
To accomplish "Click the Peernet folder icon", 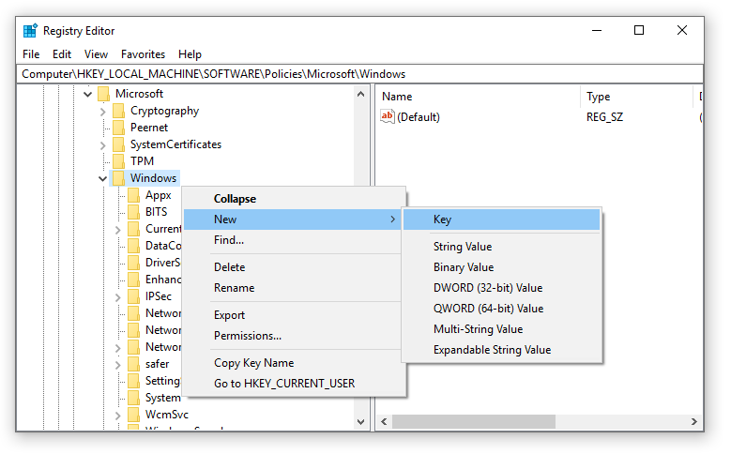I will click(x=119, y=128).
